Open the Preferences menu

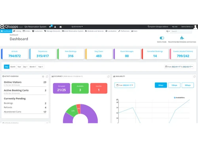pos(124,31)
